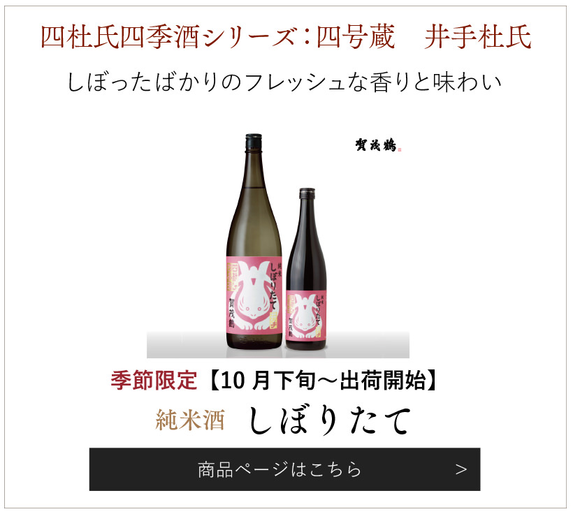The height and width of the screenshot is (514, 573).
Task: Click the red 季節限定 label
Action: pos(154,380)
